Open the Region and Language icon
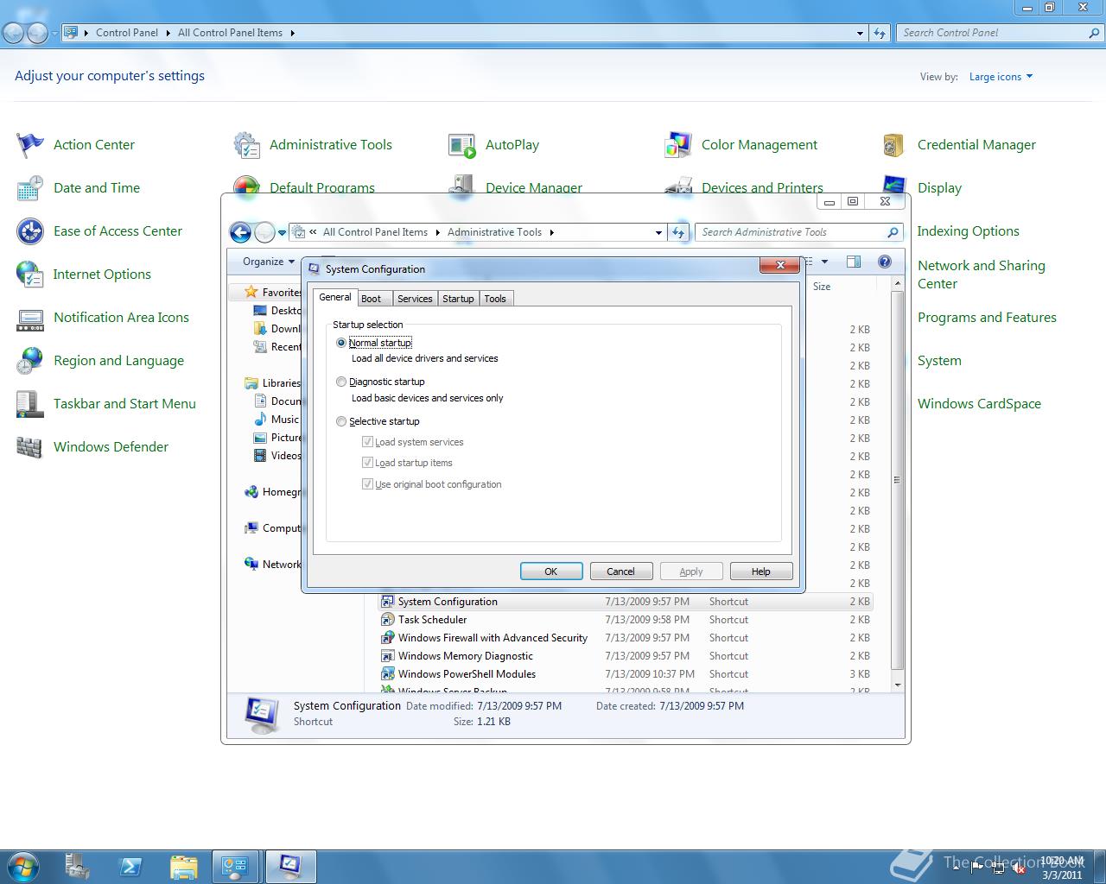Screen dimensions: 1106x884 point(30,361)
